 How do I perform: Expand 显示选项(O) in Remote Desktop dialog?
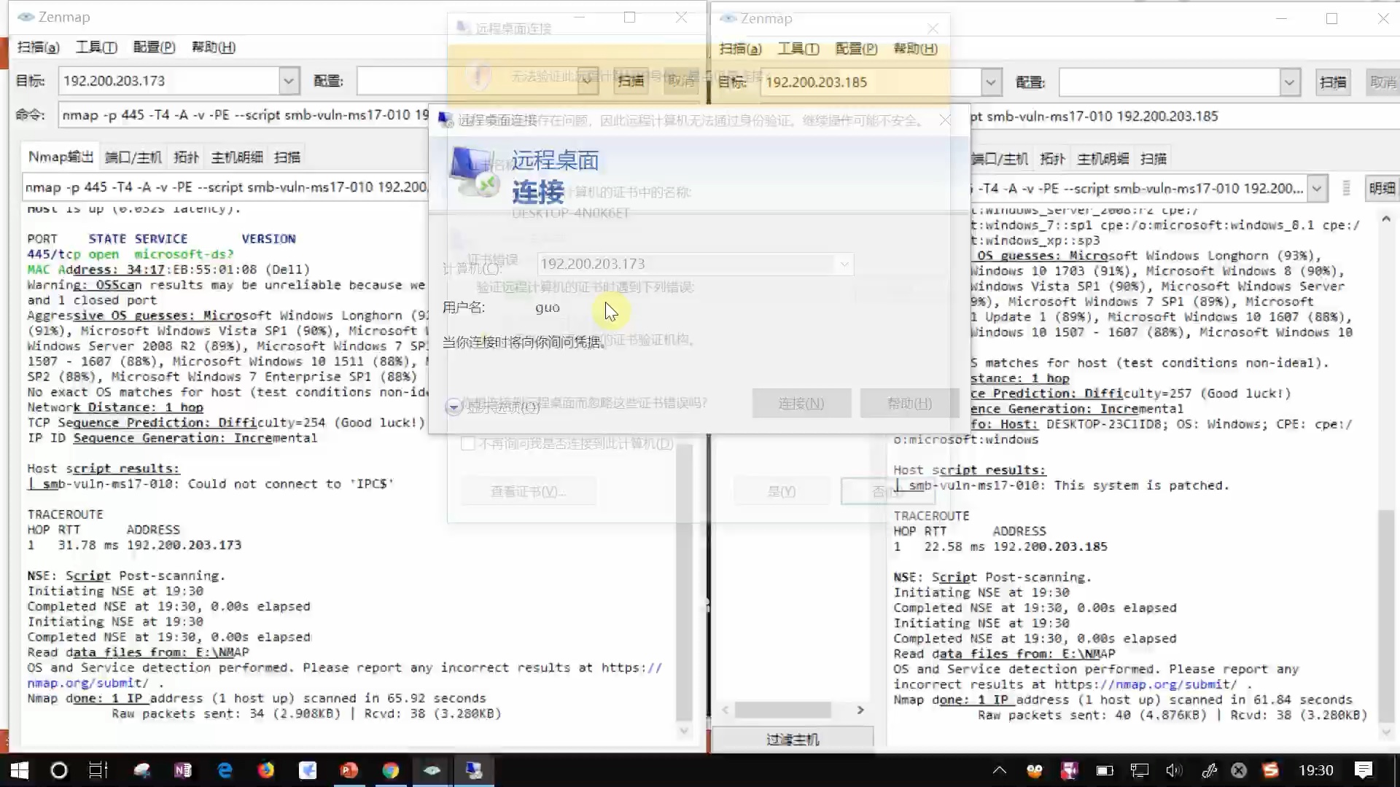click(x=494, y=407)
